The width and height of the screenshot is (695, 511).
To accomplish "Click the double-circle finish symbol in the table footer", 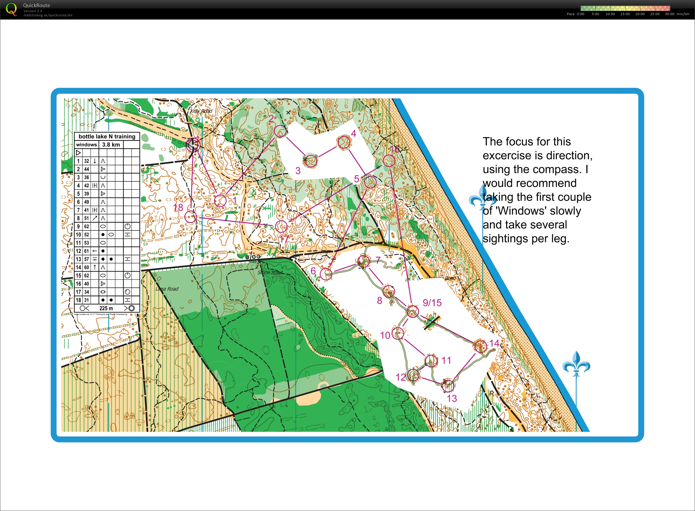I will 132,309.
